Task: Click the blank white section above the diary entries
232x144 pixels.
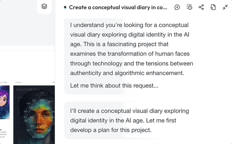Action: (x=27, y=65)
